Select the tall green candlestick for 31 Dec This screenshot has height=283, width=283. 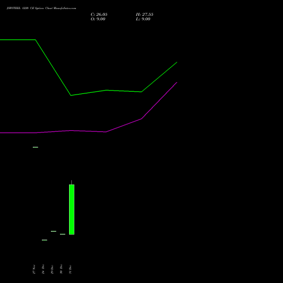click(72, 209)
